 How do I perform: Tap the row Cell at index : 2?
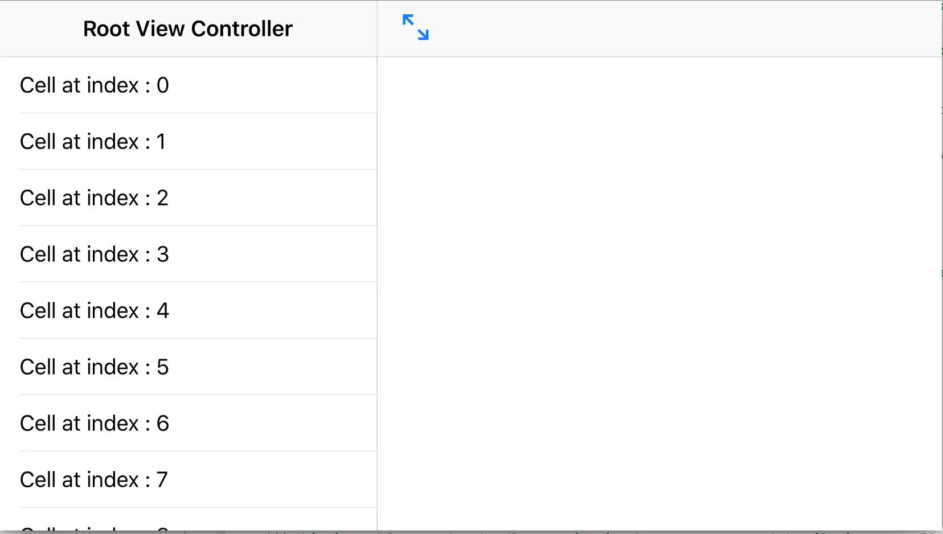click(94, 198)
